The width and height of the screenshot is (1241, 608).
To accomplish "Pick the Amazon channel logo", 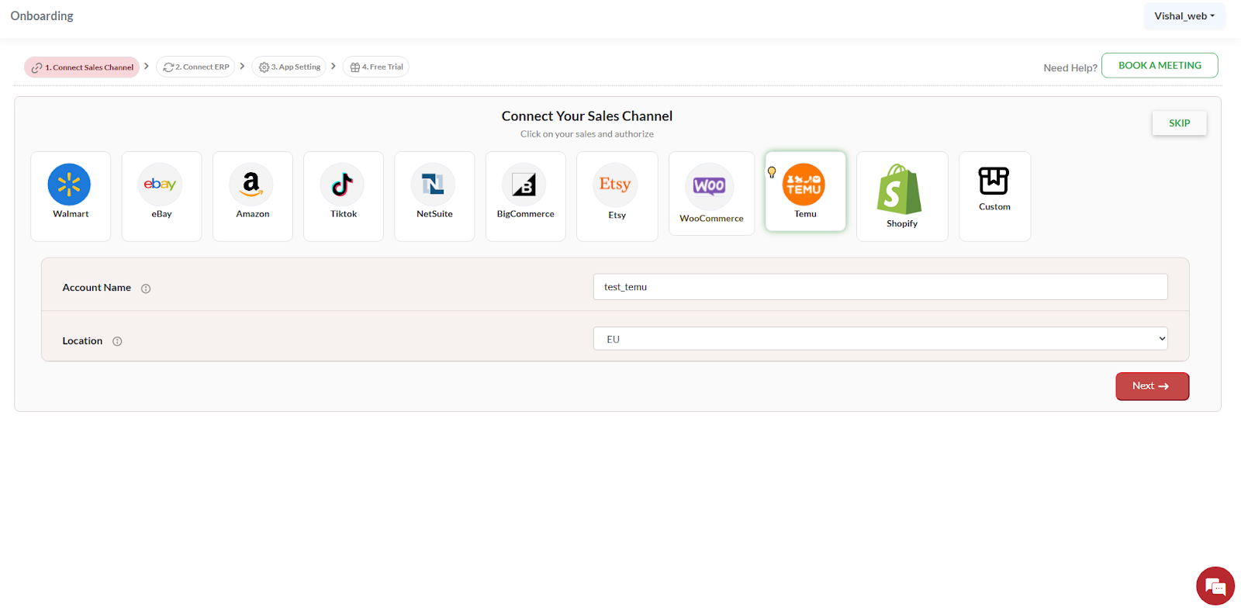I will 251,185.
